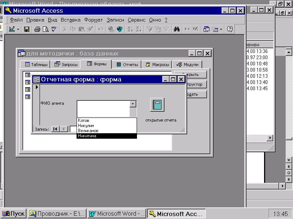Click the Database Window icon
The height and width of the screenshot is (219, 293).
click(206, 29)
